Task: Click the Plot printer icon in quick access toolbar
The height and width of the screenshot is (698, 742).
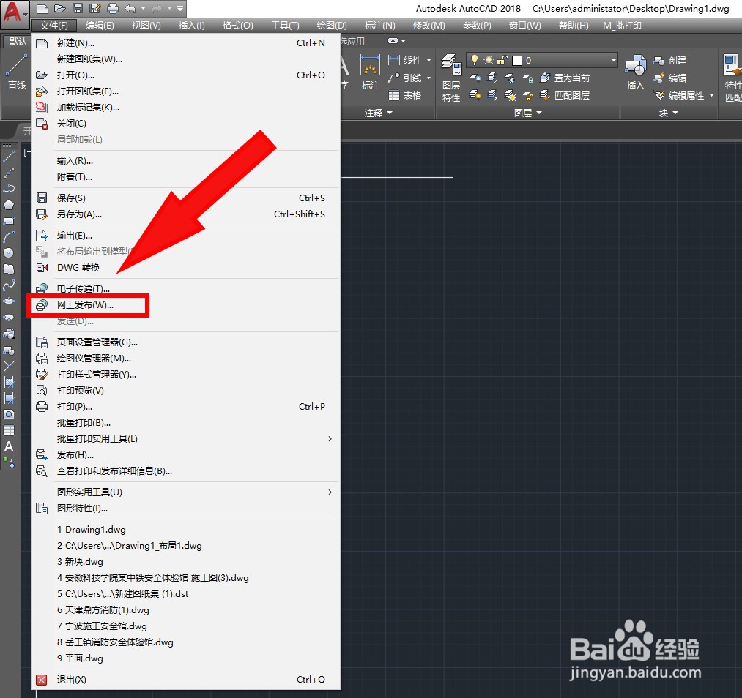Action: pos(113,9)
